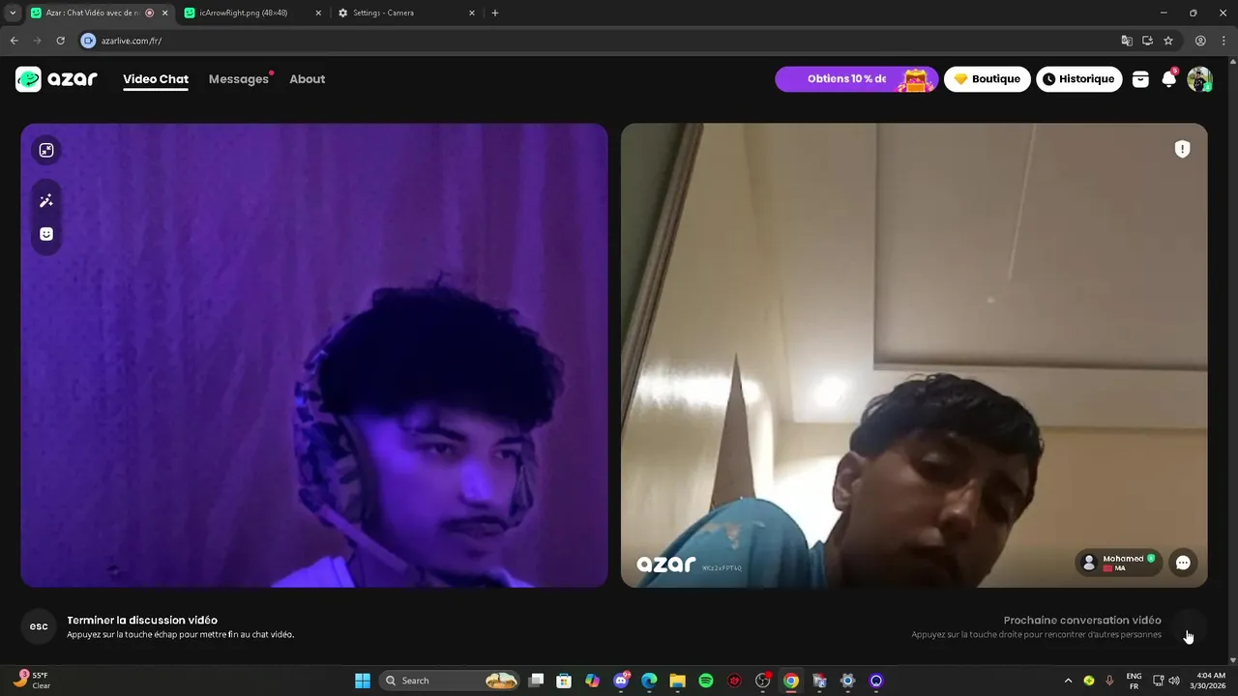
Task: Open the Boutique shop
Action: click(987, 79)
